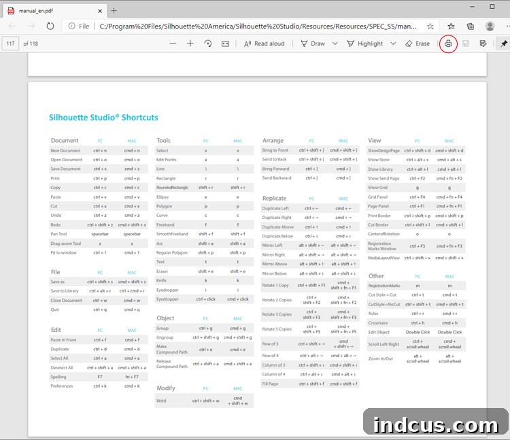Click the 'Preferences' row under Edit
This screenshot has height=440, width=510.
click(98, 386)
